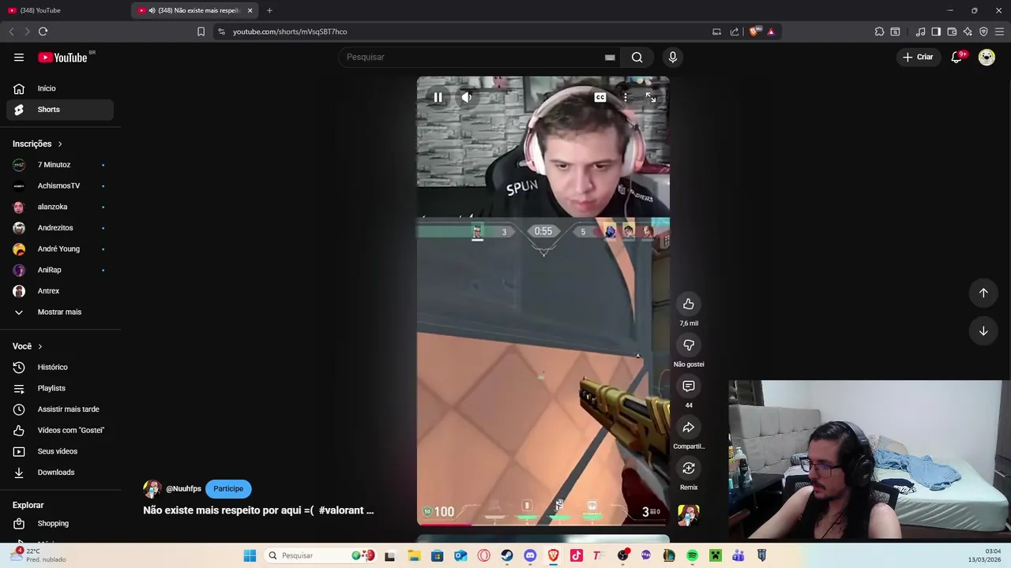
Task: Open Seus vídeos in sidebar
Action: coord(60,451)
